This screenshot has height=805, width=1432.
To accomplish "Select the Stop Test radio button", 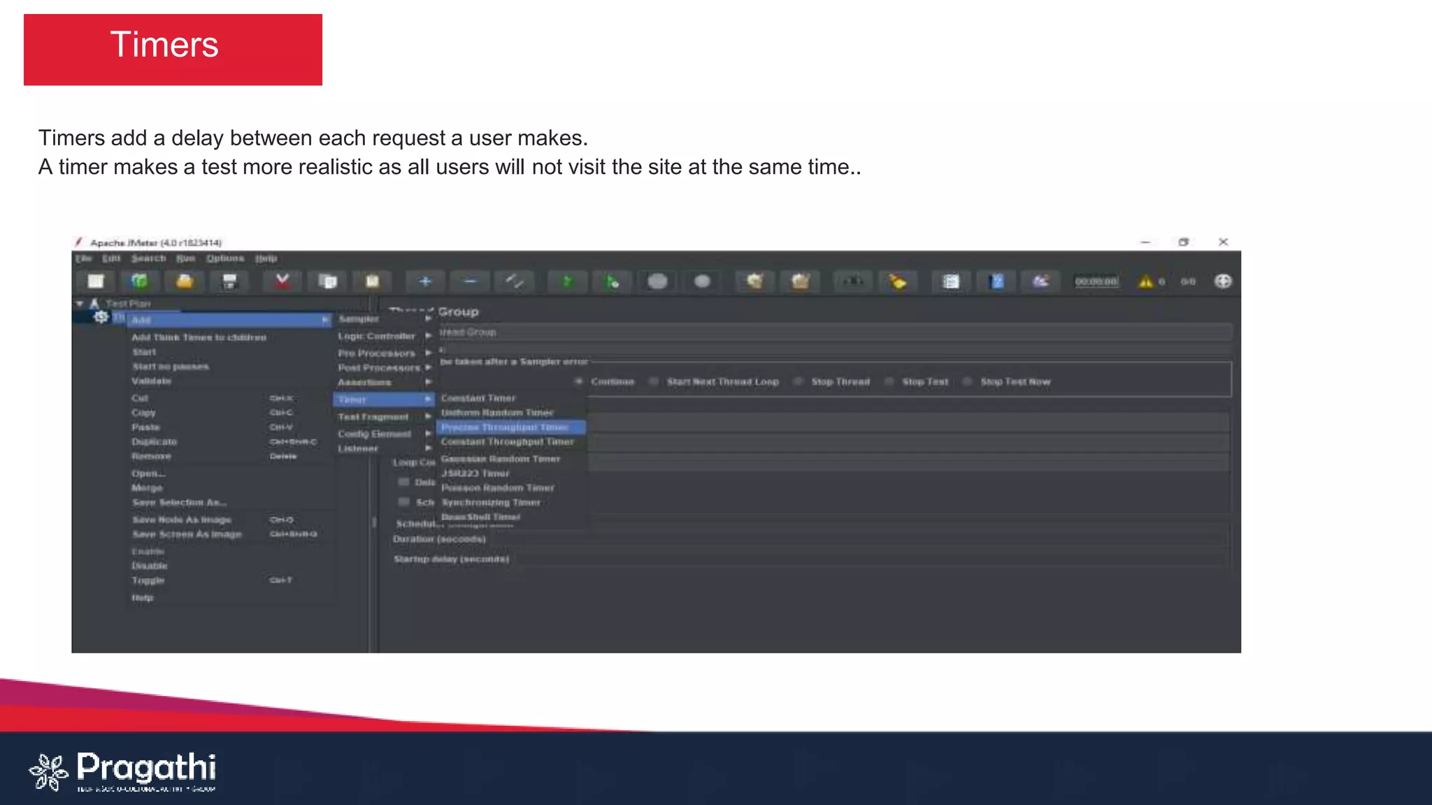I will [889, 382].
